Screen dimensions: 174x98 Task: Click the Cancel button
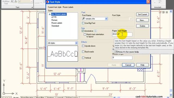pos(128,65)
